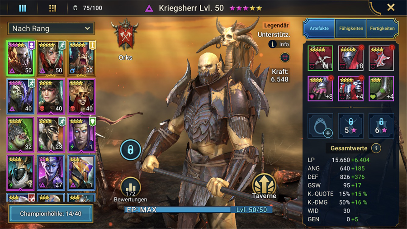407x229 pixels.
Task: Select the level 32 orc champion thumbnail
Action: pyautogui.click(x=20, y=134)
